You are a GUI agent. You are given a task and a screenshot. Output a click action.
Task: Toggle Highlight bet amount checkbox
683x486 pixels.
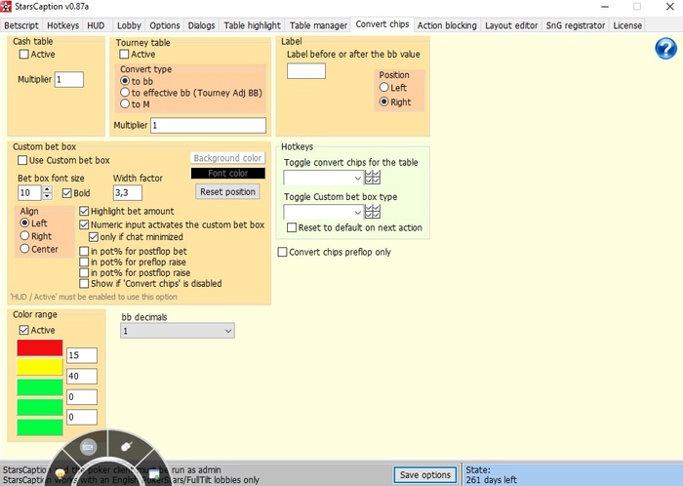[84, 211]
